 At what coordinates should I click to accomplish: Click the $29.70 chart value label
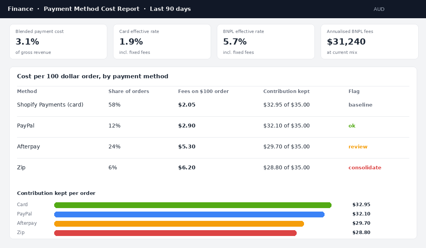361,223
